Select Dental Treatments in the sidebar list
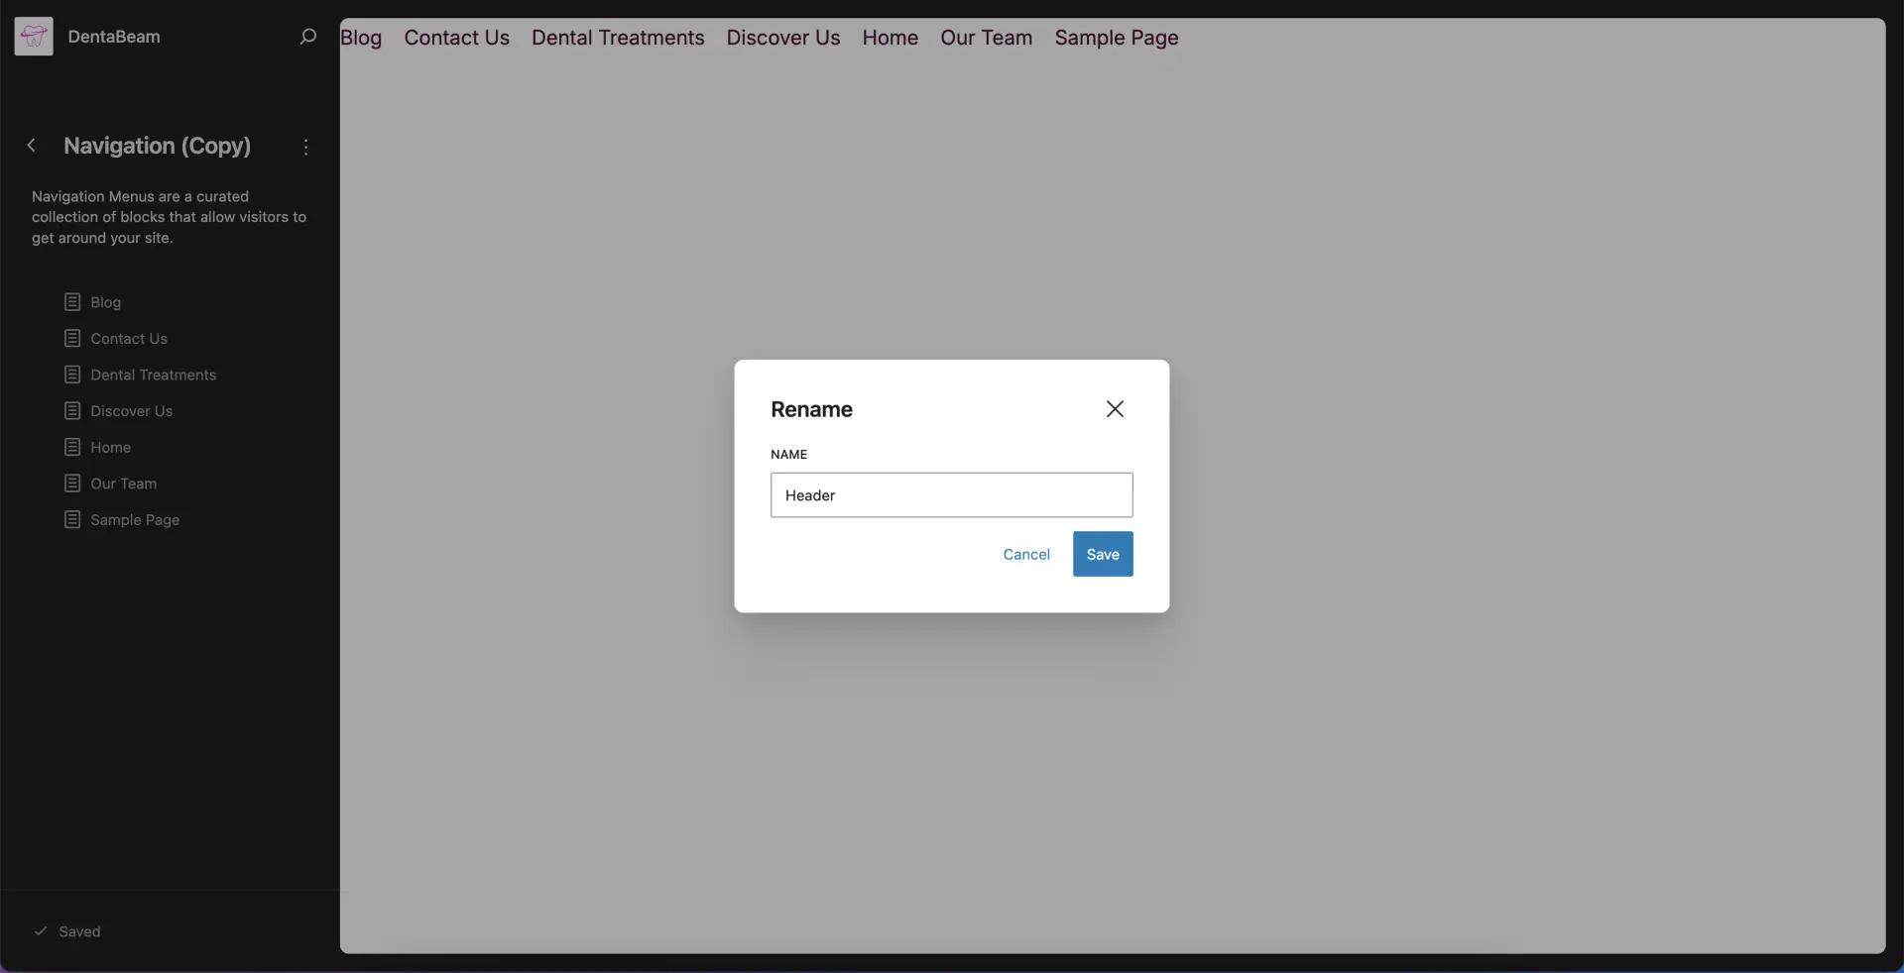1904x973 pixels. 154,375
